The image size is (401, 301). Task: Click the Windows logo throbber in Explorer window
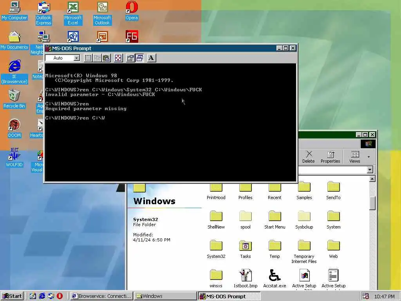click(x=368, y=144)
